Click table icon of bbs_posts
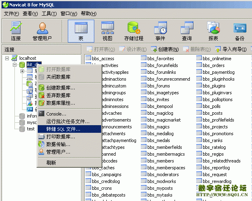Viewport: 252px width, 201px height. click(199, 113)
